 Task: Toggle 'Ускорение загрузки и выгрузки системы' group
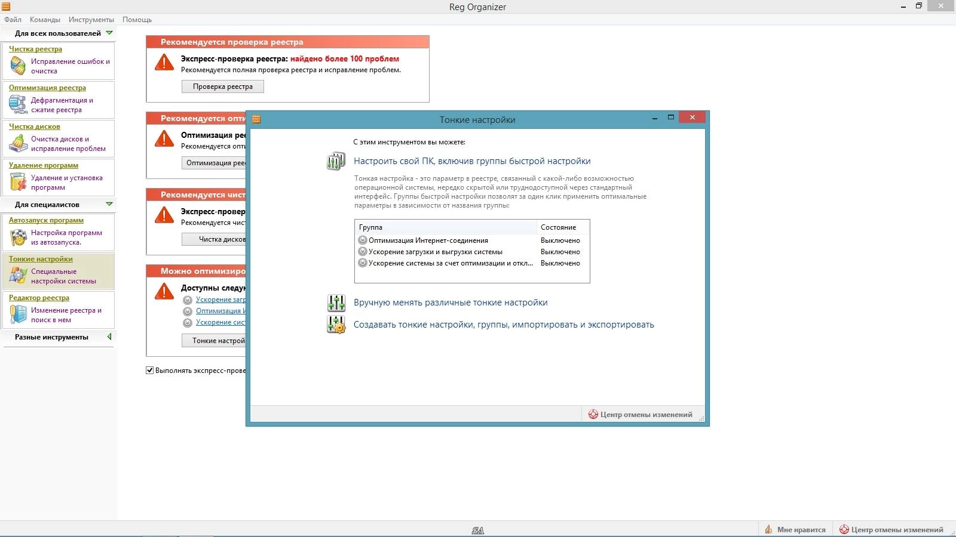362,251
